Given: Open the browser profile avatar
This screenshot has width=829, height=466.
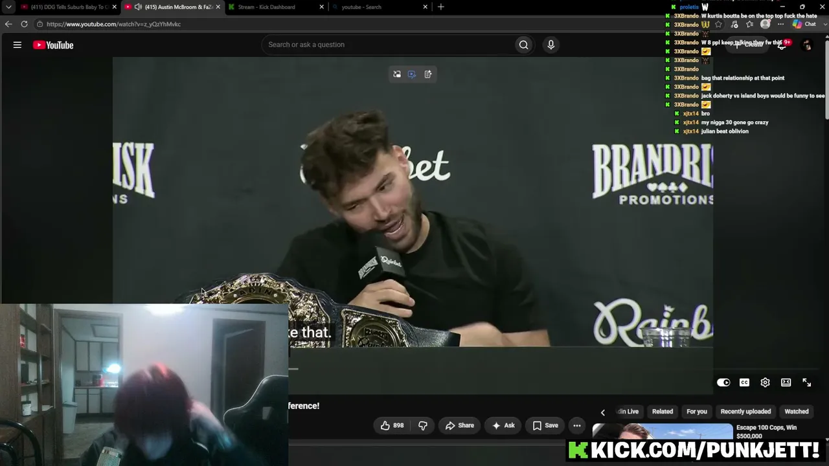Looking at the screenshot, I should [766, 24].
